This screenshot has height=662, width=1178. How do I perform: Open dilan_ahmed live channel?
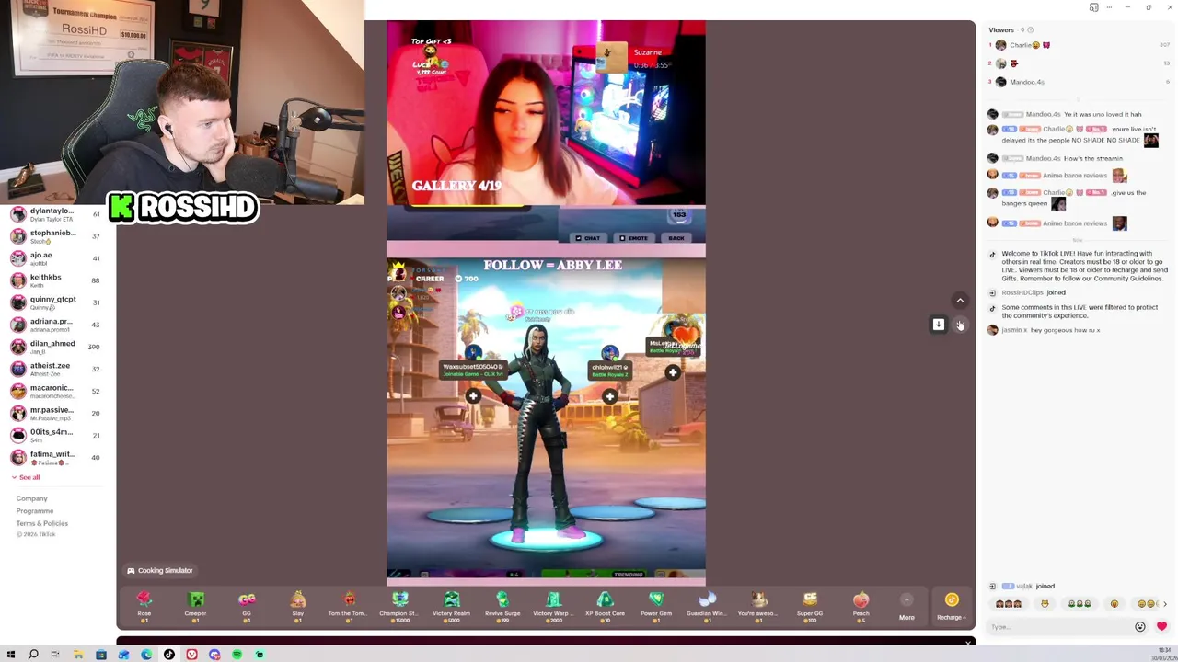click(x=55, y=347)
